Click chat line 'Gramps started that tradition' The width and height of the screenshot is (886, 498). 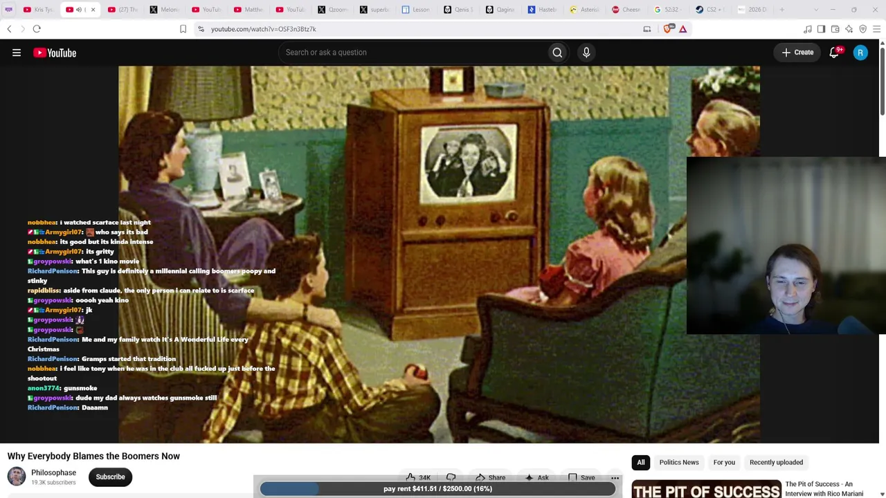(102, 359)
